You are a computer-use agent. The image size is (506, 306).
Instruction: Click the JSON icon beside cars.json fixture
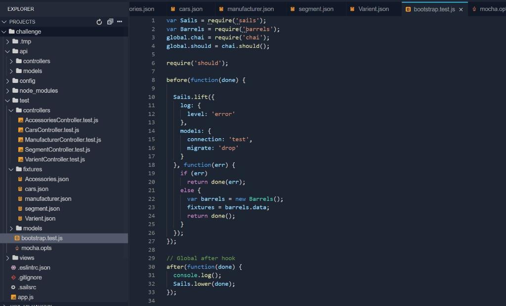(20, 189)
